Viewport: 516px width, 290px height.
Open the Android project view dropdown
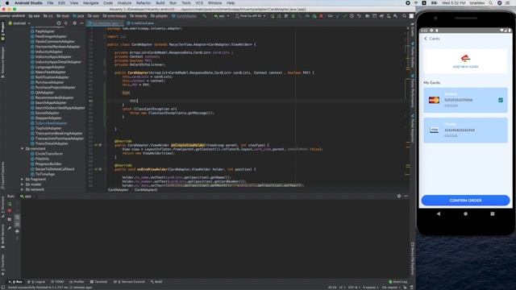click(x=19, y=23)
